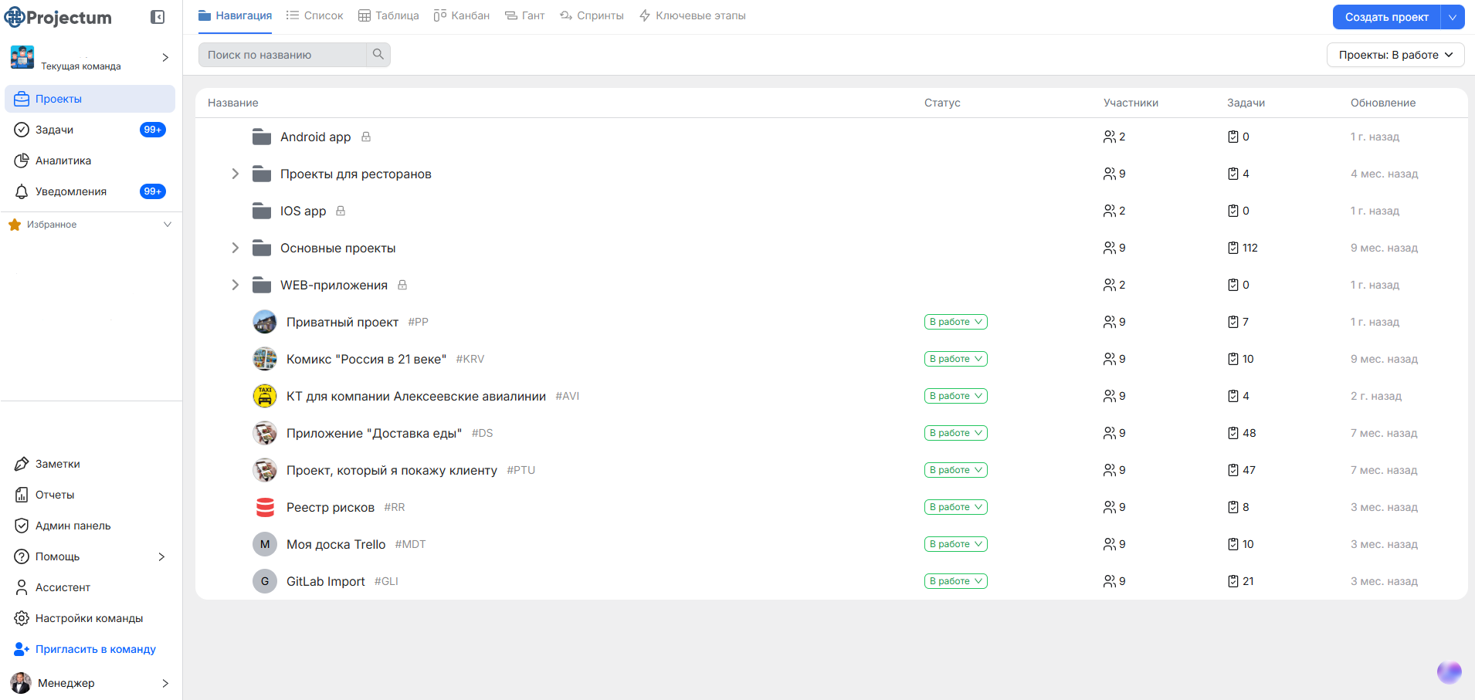The height and width of the screenshot is (700, 1475).
Task: Expand the Проекты для ресторанов folder
Action: click(x=235, y=174)
